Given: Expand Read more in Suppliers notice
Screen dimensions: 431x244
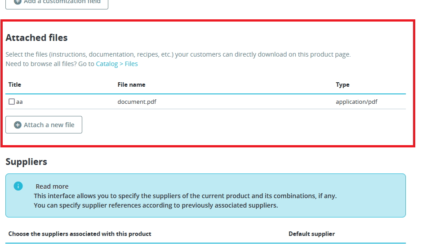Looking at the screenshot, I should (x=52, y=186).
